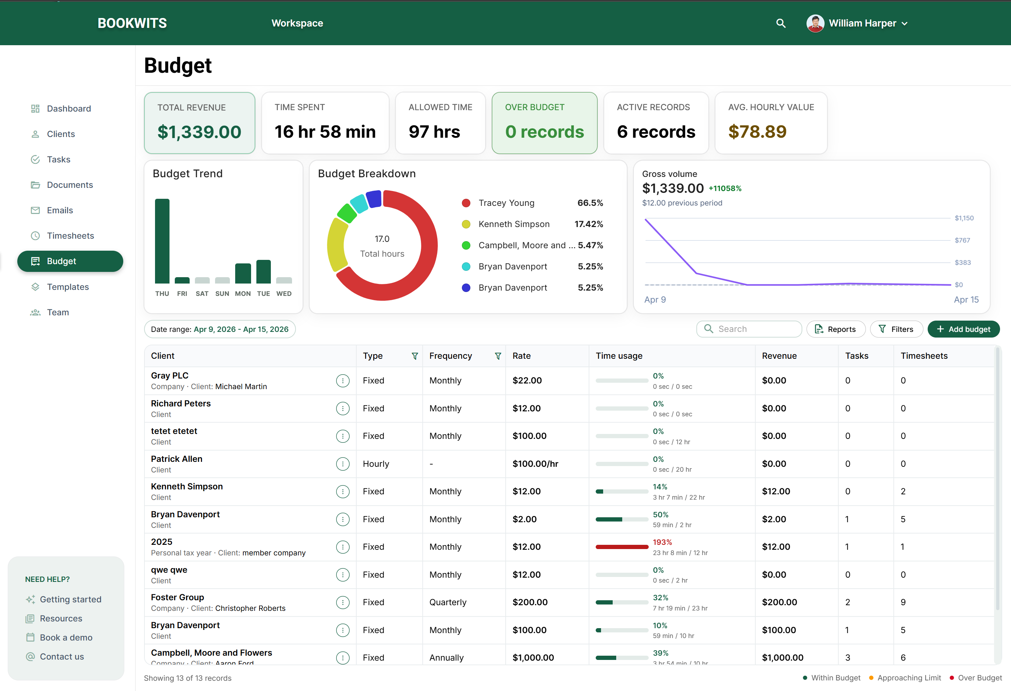Open row options for Kenneth Simpson budget
Screen dimensions: 1011x691
tap(343, 492)
